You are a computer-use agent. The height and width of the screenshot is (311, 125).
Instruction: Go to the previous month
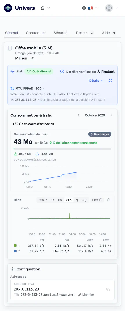click(x=78, y=115)
